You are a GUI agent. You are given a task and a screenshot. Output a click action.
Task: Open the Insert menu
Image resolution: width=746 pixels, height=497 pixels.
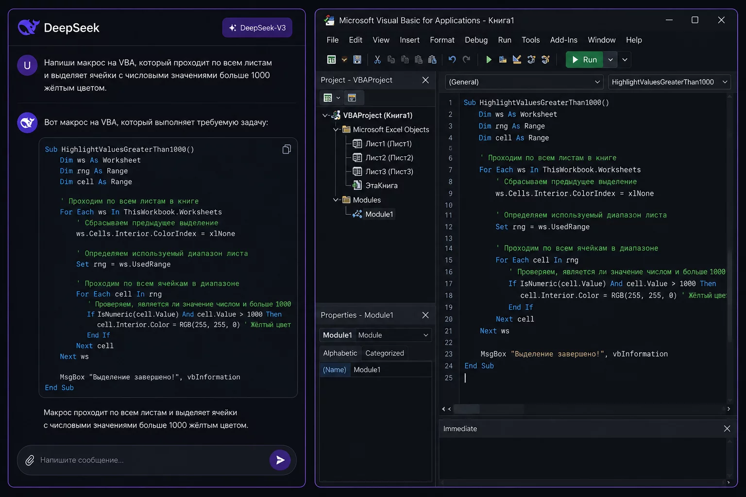[x=409, y=40]
